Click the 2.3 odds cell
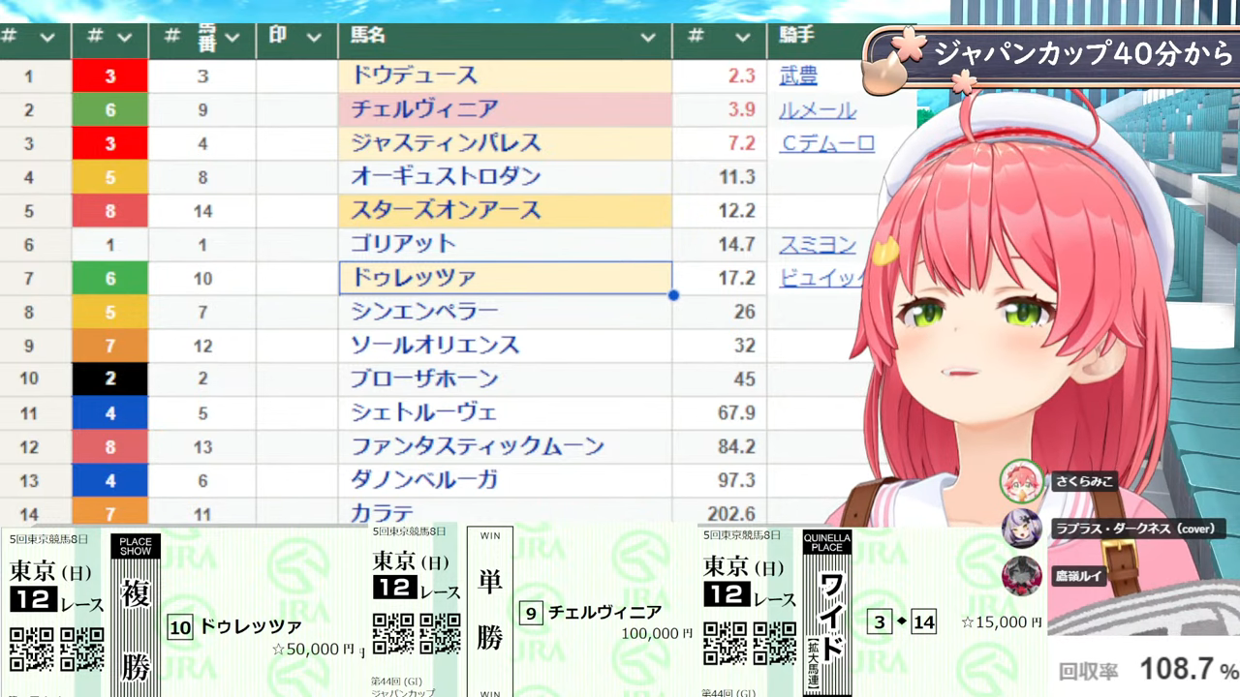Screen dimensions: 1240x697 [719, 76]
